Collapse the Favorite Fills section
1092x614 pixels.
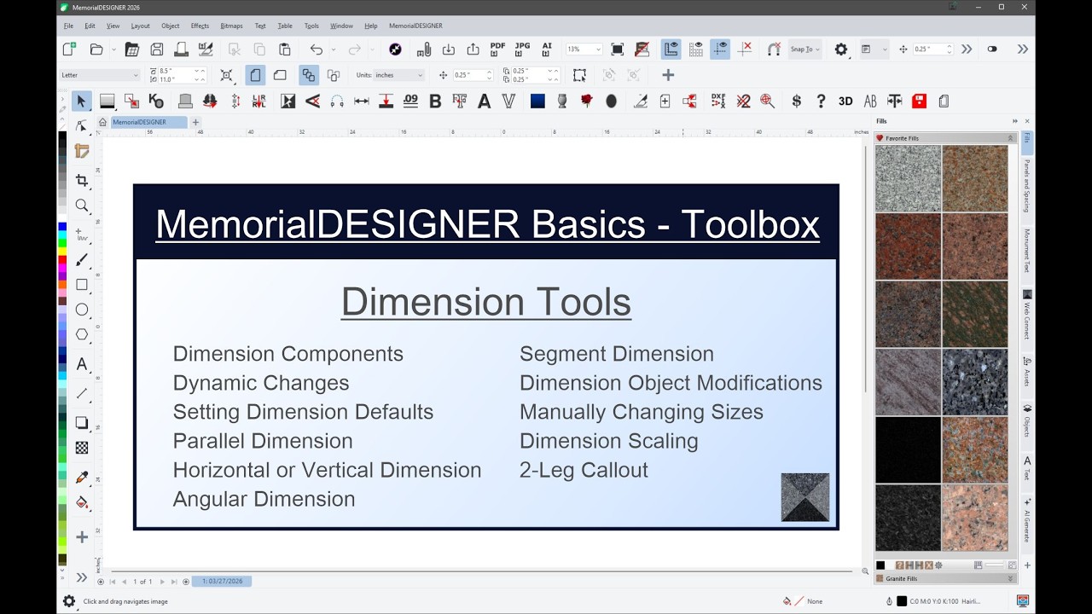pos(1011,138)
